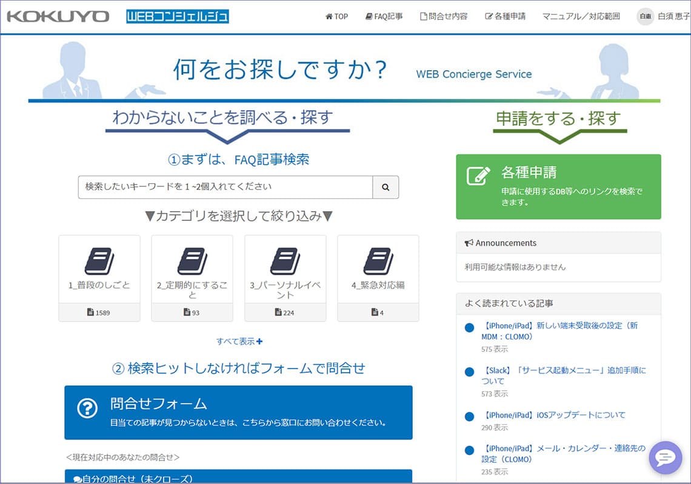This screenshot has height=484, width=691.
Task: Select the 3_パーソナルイベント category book icon
Action: coord(285,261)
